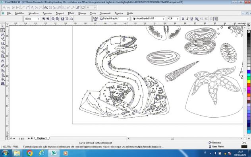Screen dimensions: 251x157
Task: Click the horizontal scrollbar thumb
Action: pos(172,138)
